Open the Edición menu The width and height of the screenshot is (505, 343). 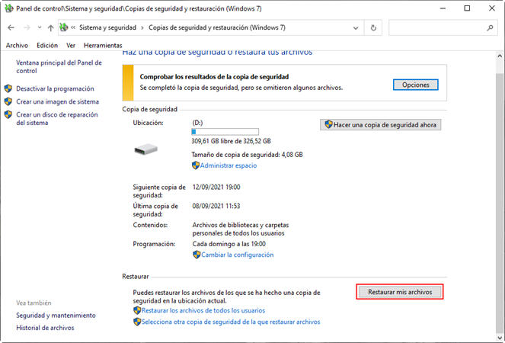pyautogui.click(x=47, y=46)
